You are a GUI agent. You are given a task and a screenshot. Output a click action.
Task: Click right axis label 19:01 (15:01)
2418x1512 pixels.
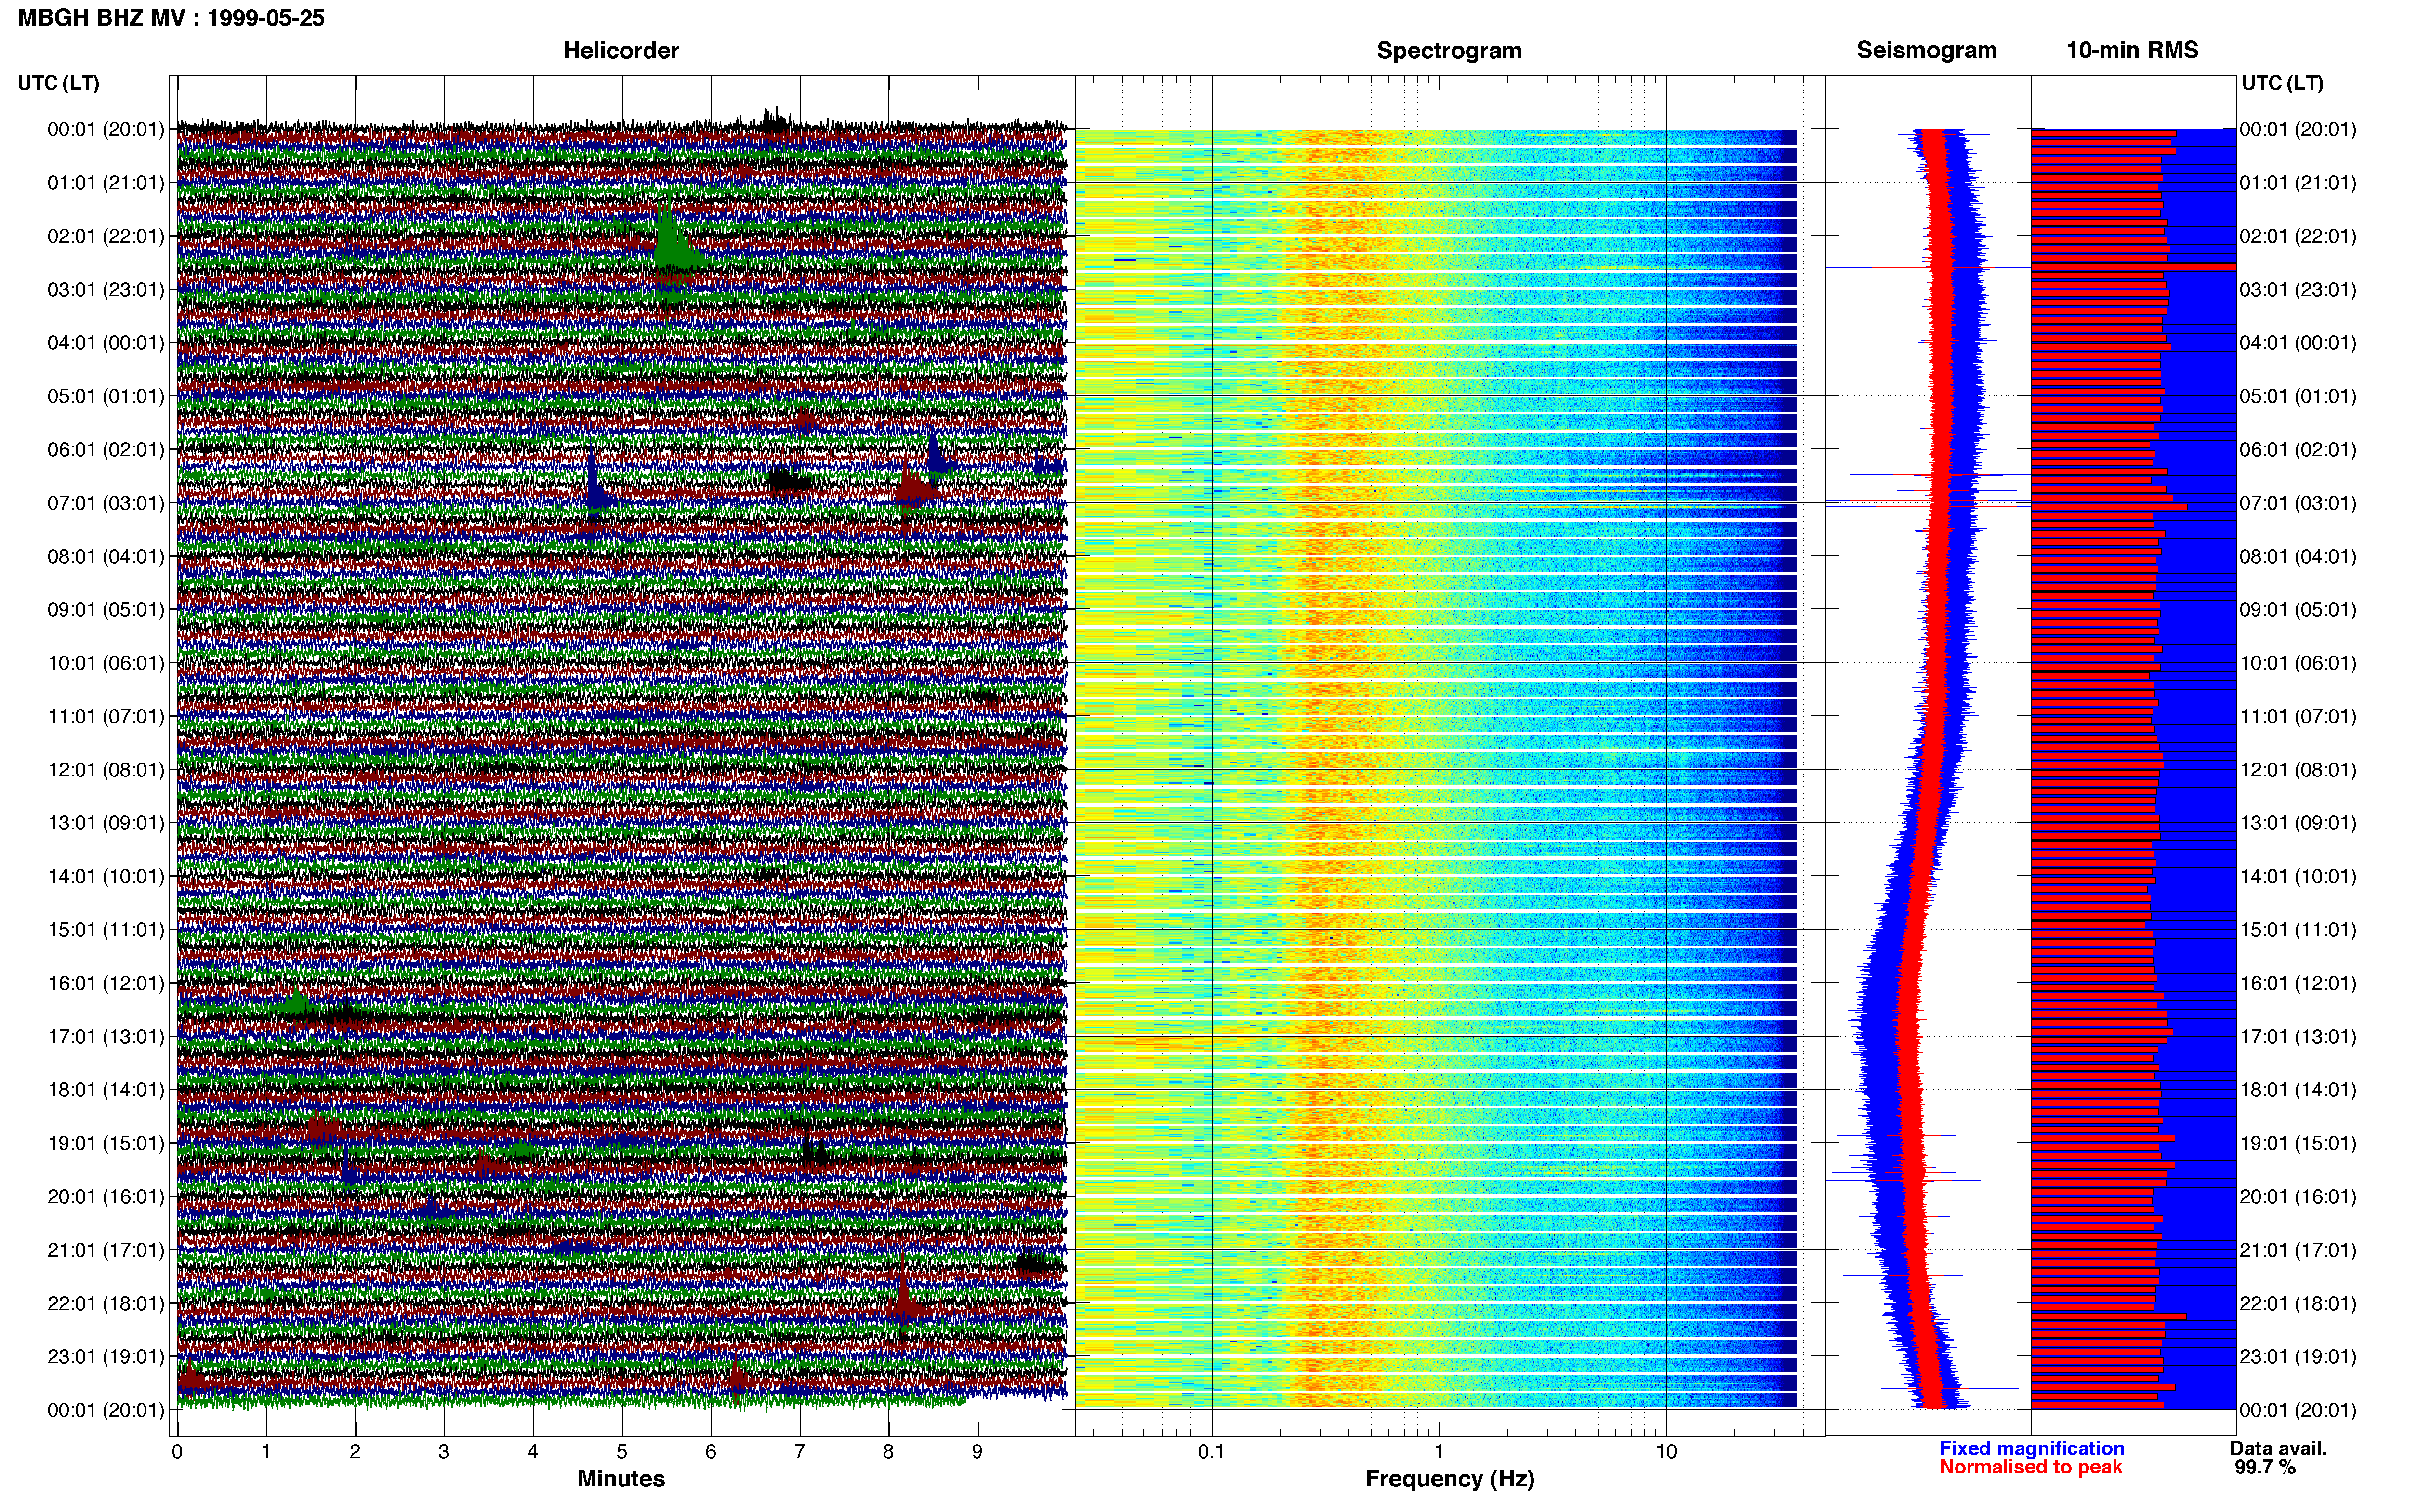2298,1143
